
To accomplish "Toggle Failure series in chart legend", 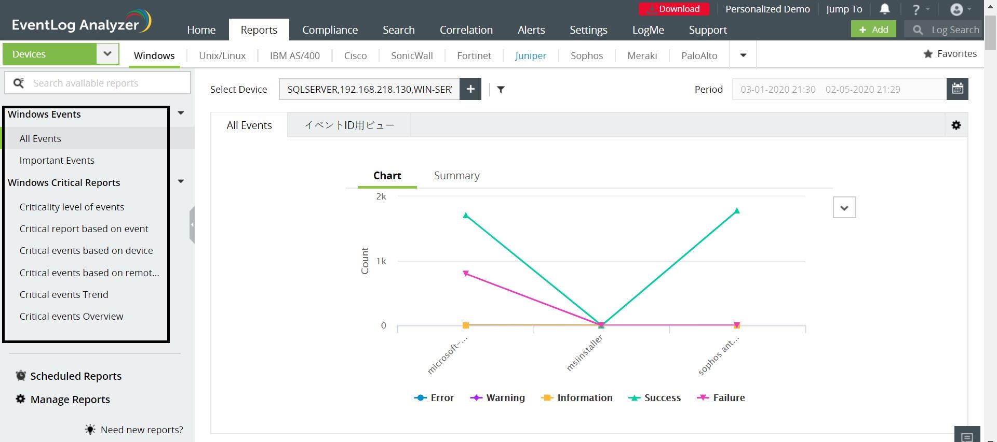I will 721,398.
